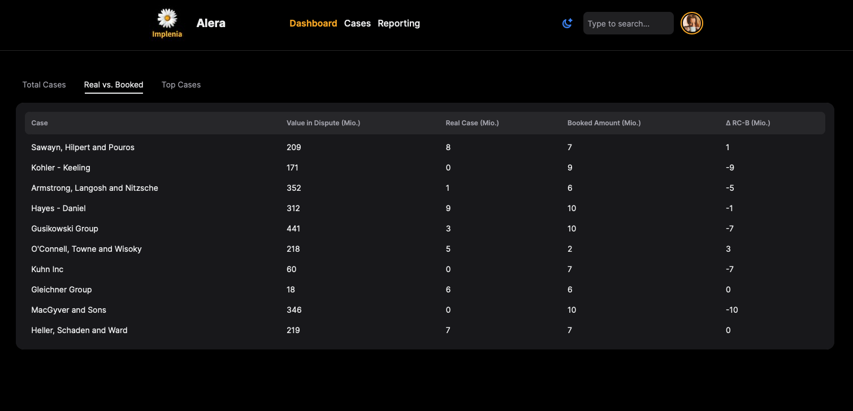Click dispute value 312
Viewport: 853px width, 411px height.
coord(293,208)
